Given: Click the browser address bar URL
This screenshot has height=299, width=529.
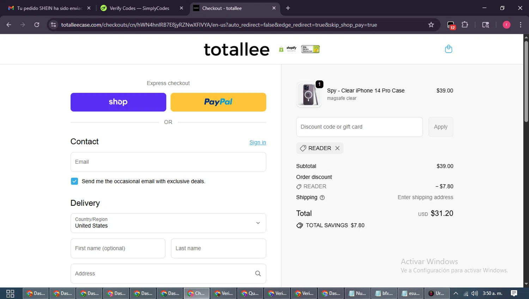Looking at the screenshot, I should (x=219, y=25).
